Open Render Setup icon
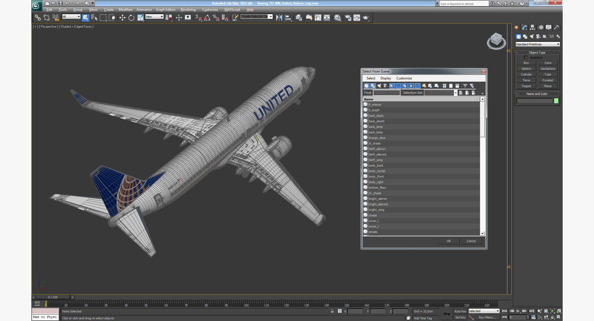 pyautogui.click(x=348, y=17)
